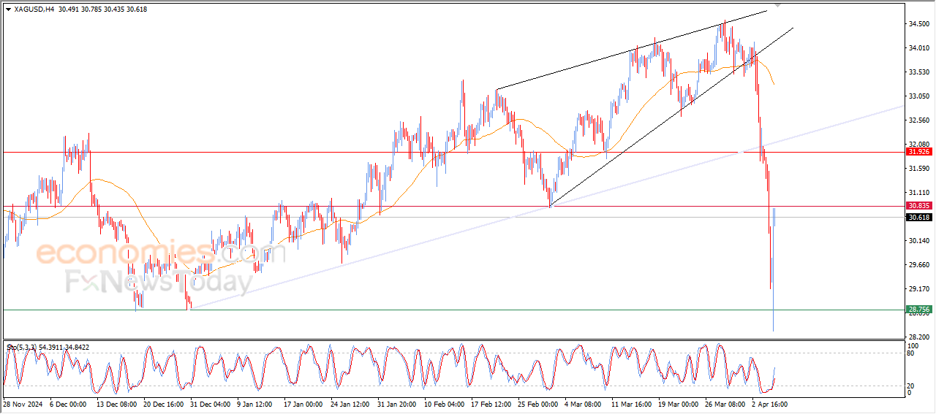Click the 34.010 price axis value
Viewport: 936px width, 414px height.
point(919,48)
